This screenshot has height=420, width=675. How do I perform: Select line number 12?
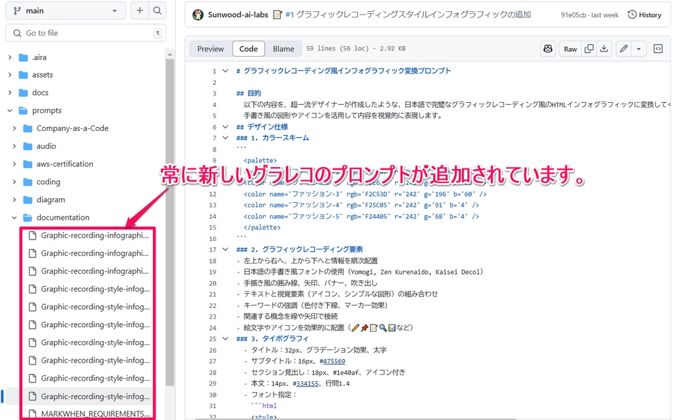(213, 194)
